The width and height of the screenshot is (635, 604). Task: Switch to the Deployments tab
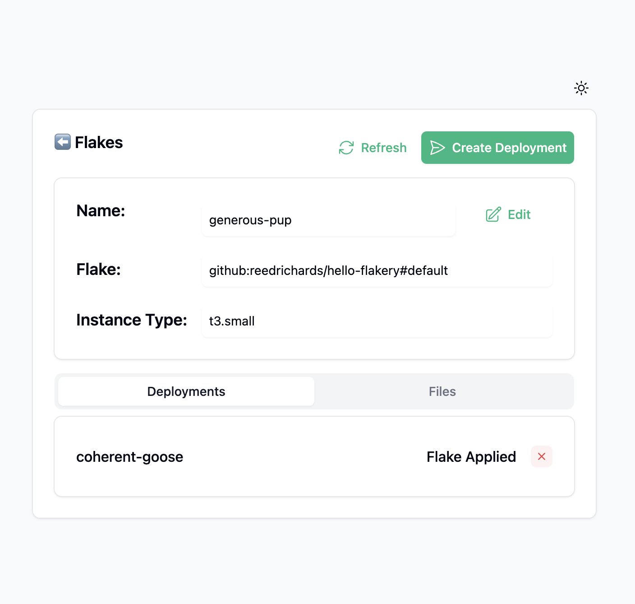[x=186, y=391]
